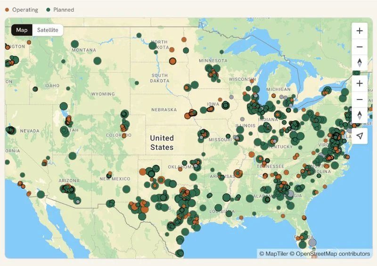The width and height of the screenshot is (377, 266).
Task: Click the MONTANA state label
Action: 84,50
